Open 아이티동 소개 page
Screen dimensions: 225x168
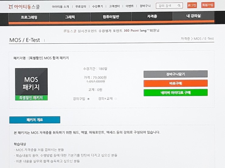(60, 7)
